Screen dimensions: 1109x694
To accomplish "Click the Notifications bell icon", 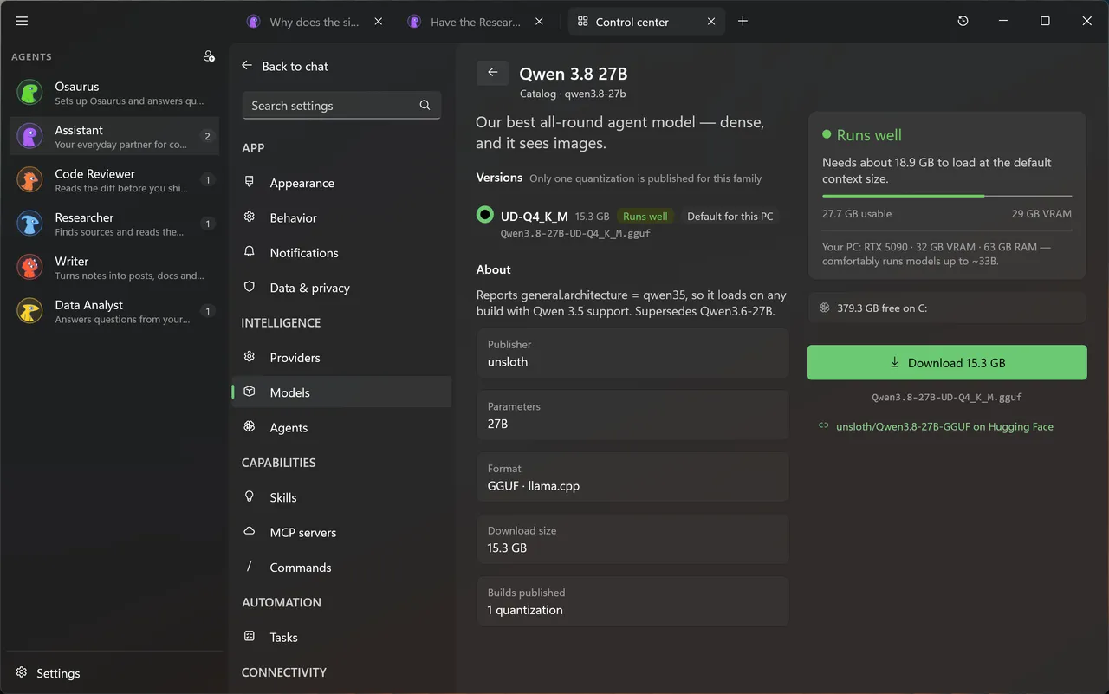I will pyautogui.click(x=250, y=252).
